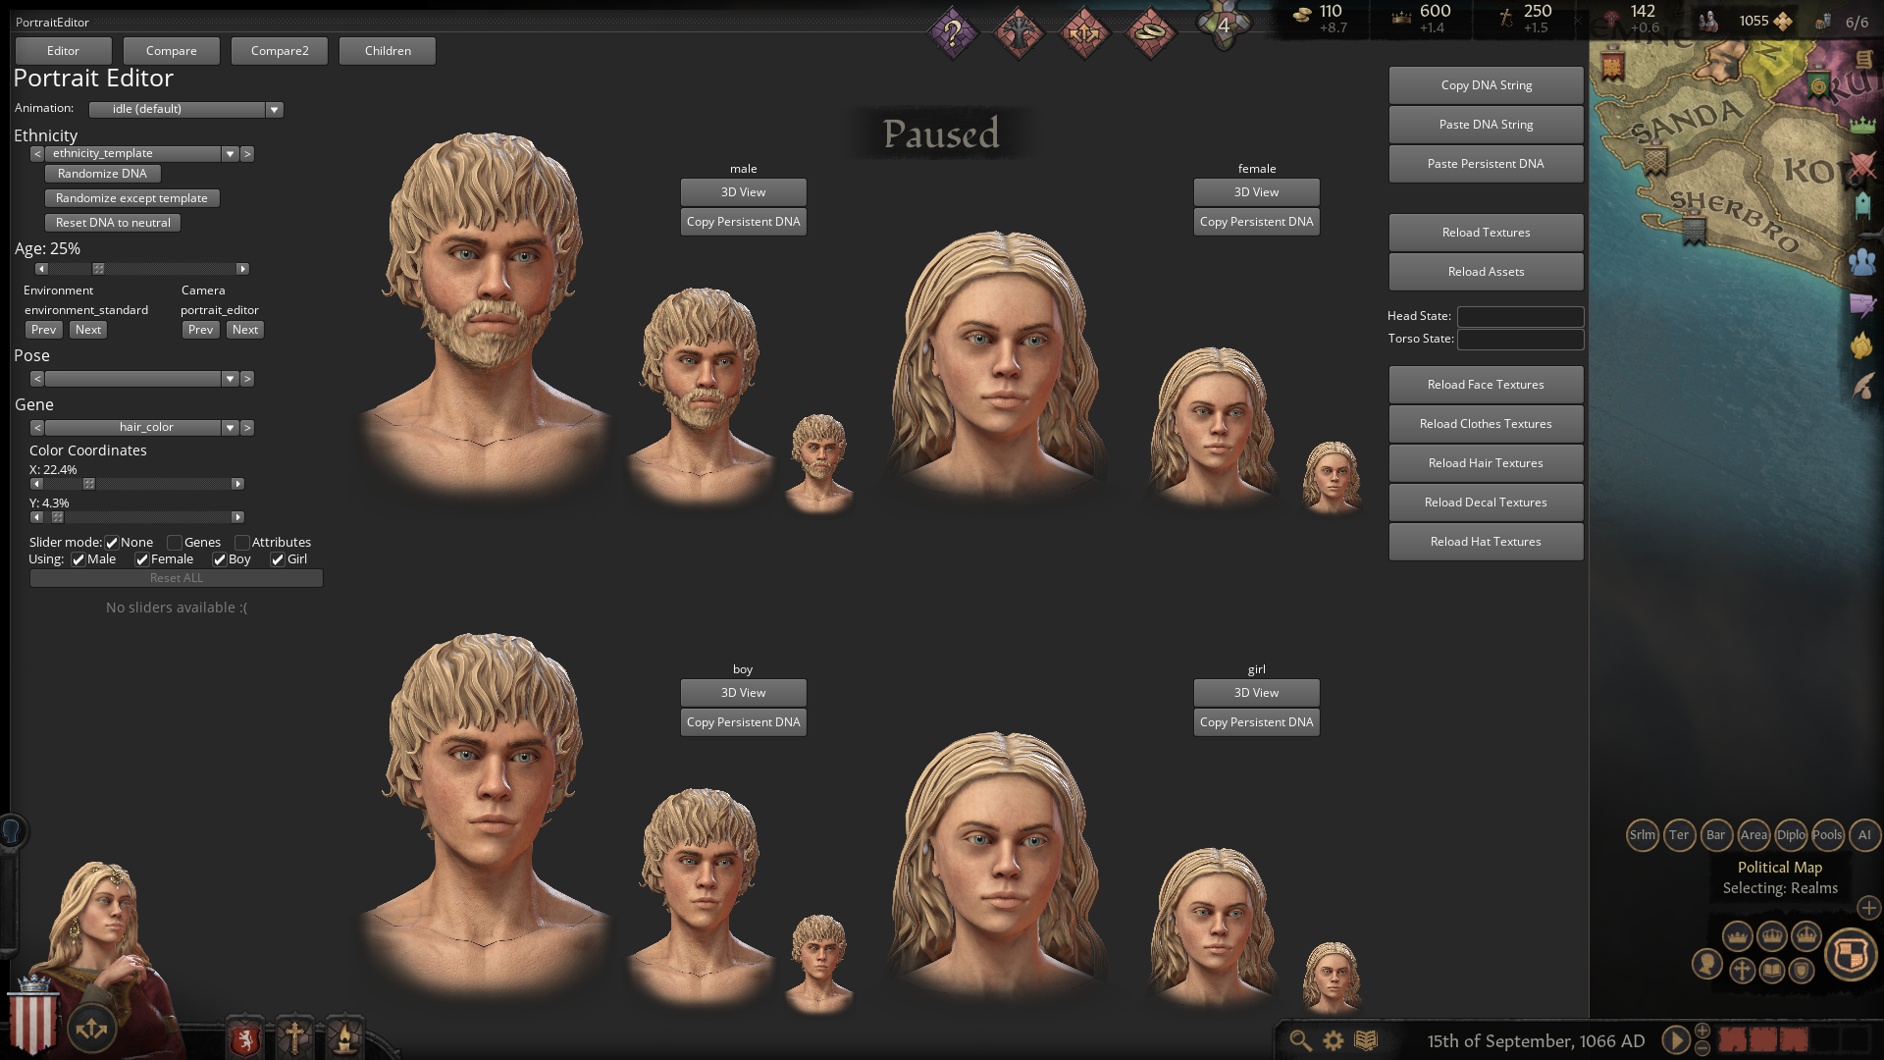
Task: Switch to the Children tab
Action: coord(388,51)
